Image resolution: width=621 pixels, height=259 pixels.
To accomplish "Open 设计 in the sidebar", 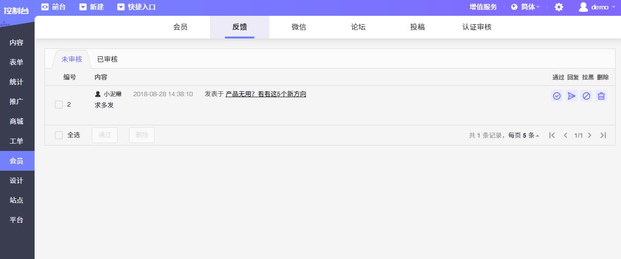I will (x=17, y=181).
